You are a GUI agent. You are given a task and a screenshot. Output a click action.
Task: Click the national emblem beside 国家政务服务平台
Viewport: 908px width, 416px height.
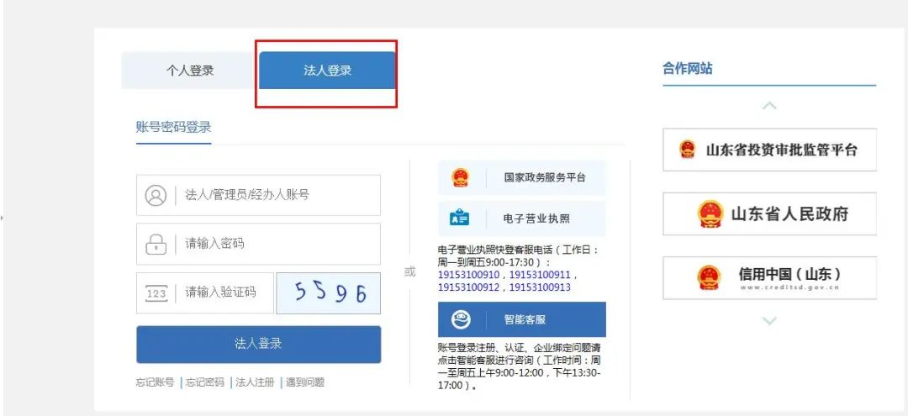tap(460, 177)
